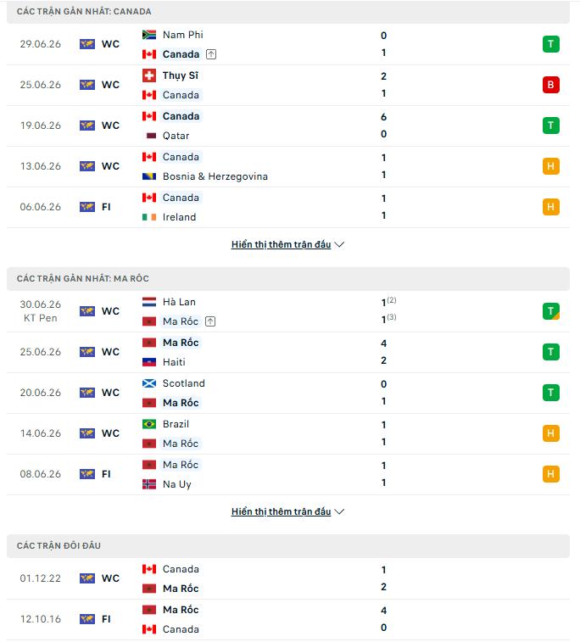580x642 pixels.
Task: Click the red B result badge
Action: [550, 85]
